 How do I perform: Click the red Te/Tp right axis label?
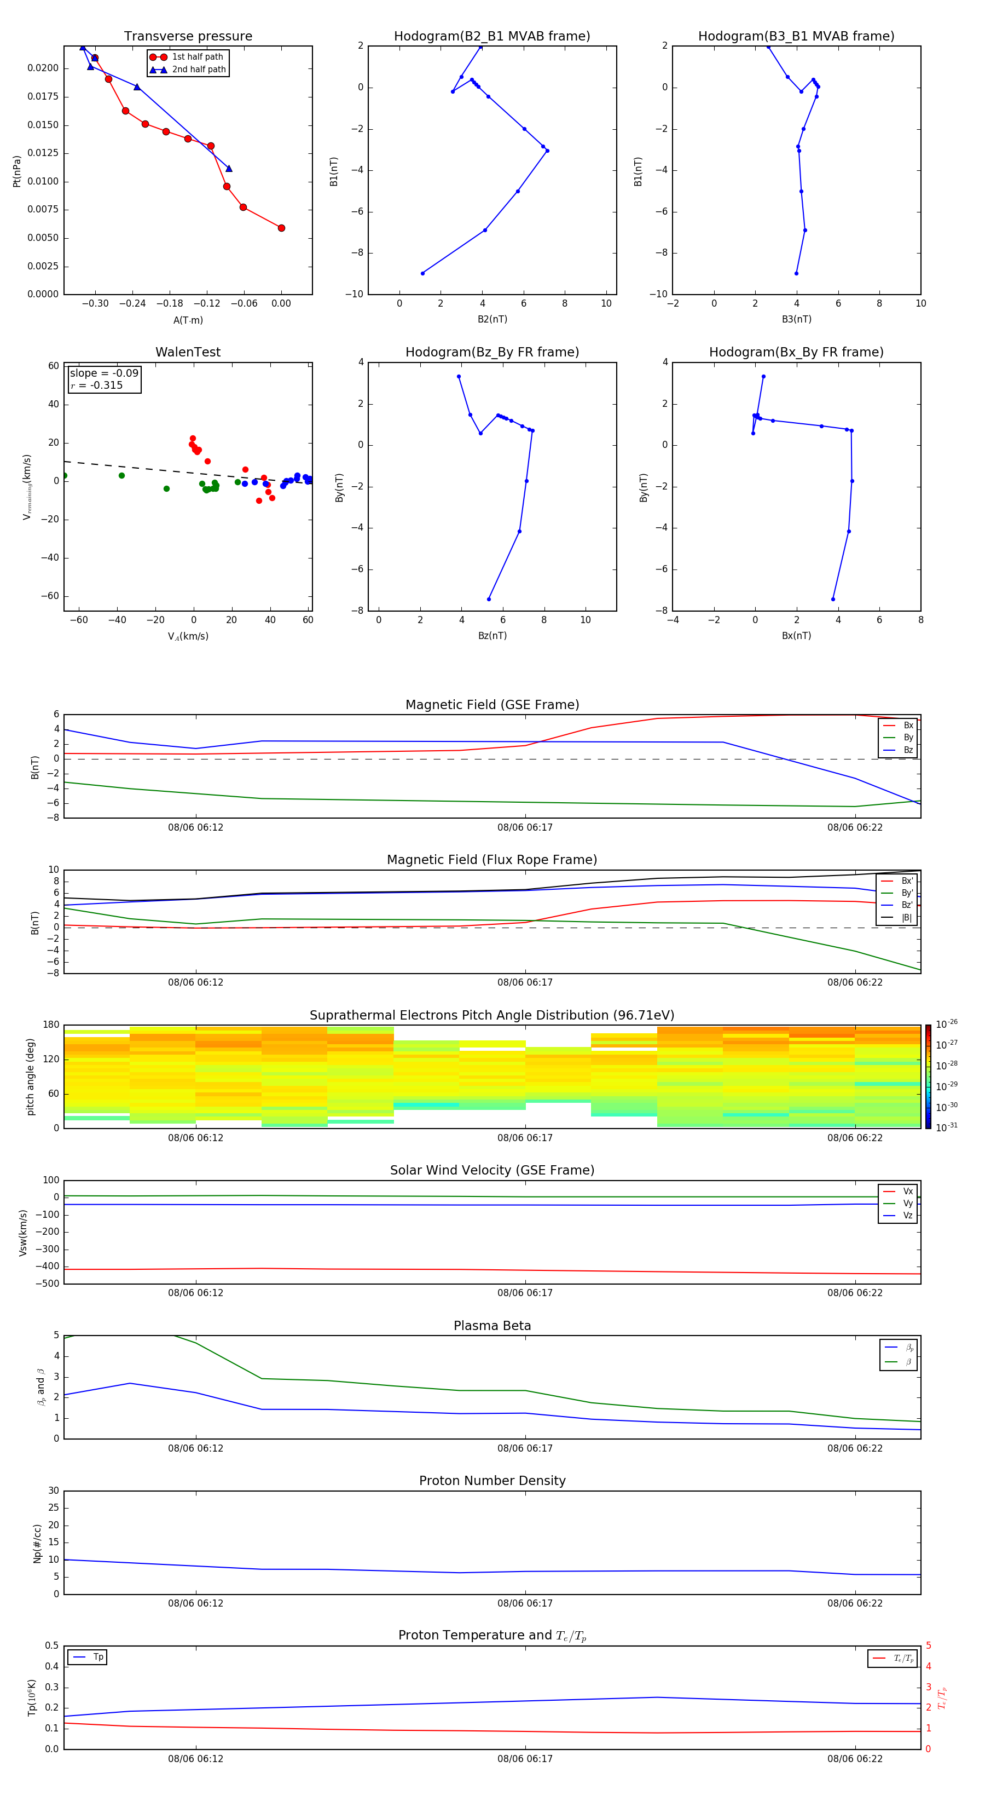(942, 1697)
